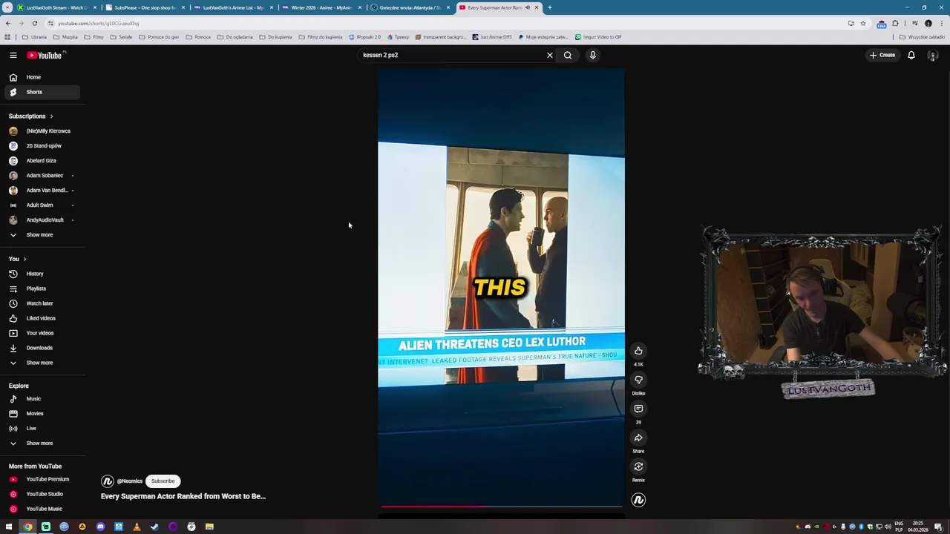Image resolution: width=950 pixels, height=534 pixels.
Task: Open the Abelard Giza subscription
Action: click(x=41, y=160)
